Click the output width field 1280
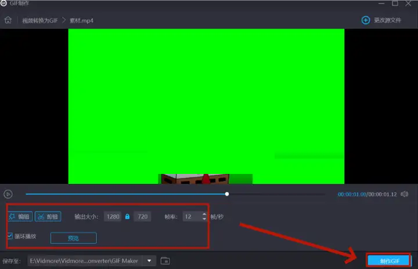Screen dimensions: 418x269 pyautogui.click(x=113, y=216)
